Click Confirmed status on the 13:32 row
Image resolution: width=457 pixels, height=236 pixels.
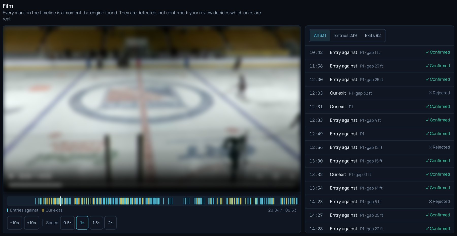point(438,174)
